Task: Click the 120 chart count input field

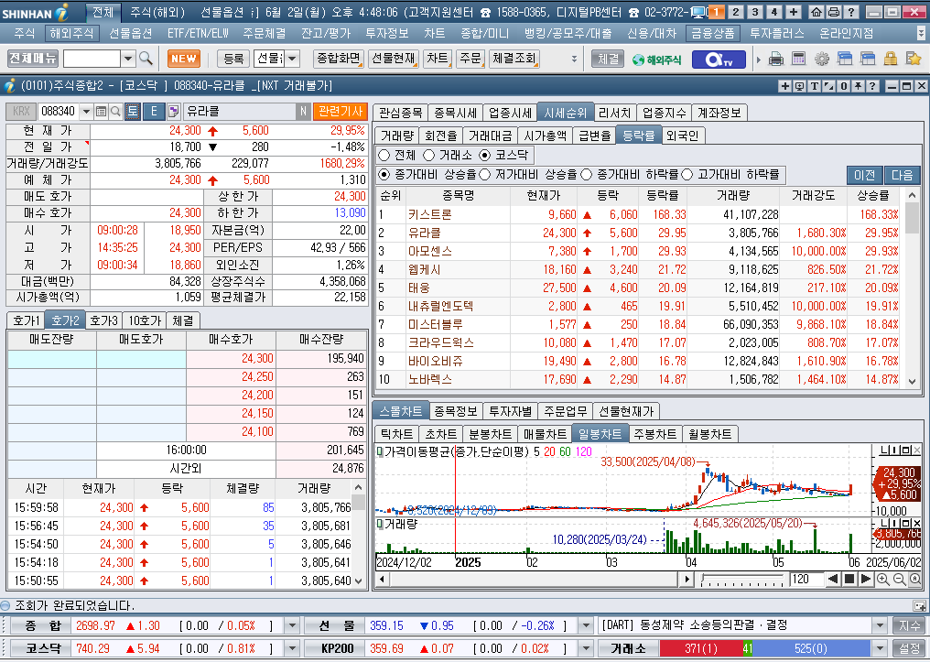Action: coord(806,579)
